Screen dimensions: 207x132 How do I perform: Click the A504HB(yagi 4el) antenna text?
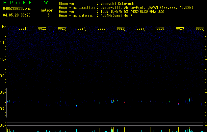pyautogui.click(x=116, y=16)
